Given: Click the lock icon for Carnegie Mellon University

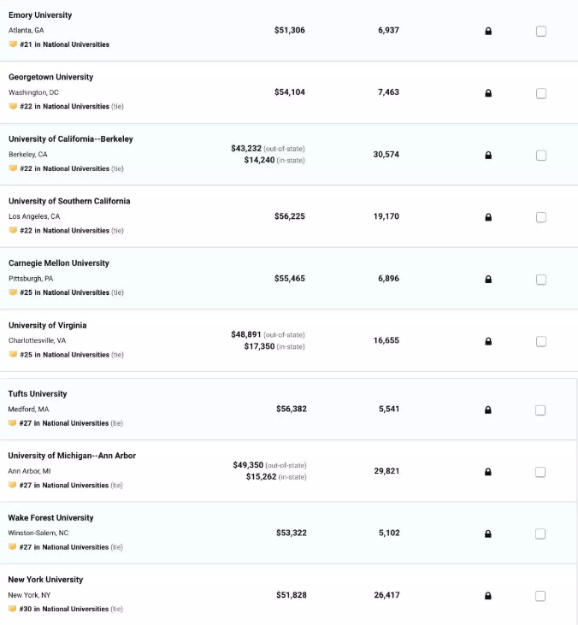Looking at the screenshot, I should [488, 280].
